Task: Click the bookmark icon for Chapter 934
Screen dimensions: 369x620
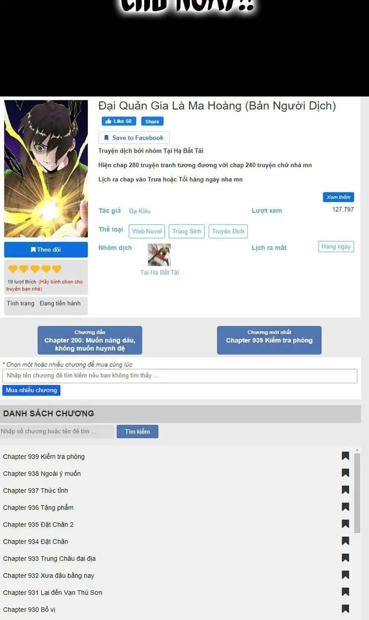Action: 345,541
